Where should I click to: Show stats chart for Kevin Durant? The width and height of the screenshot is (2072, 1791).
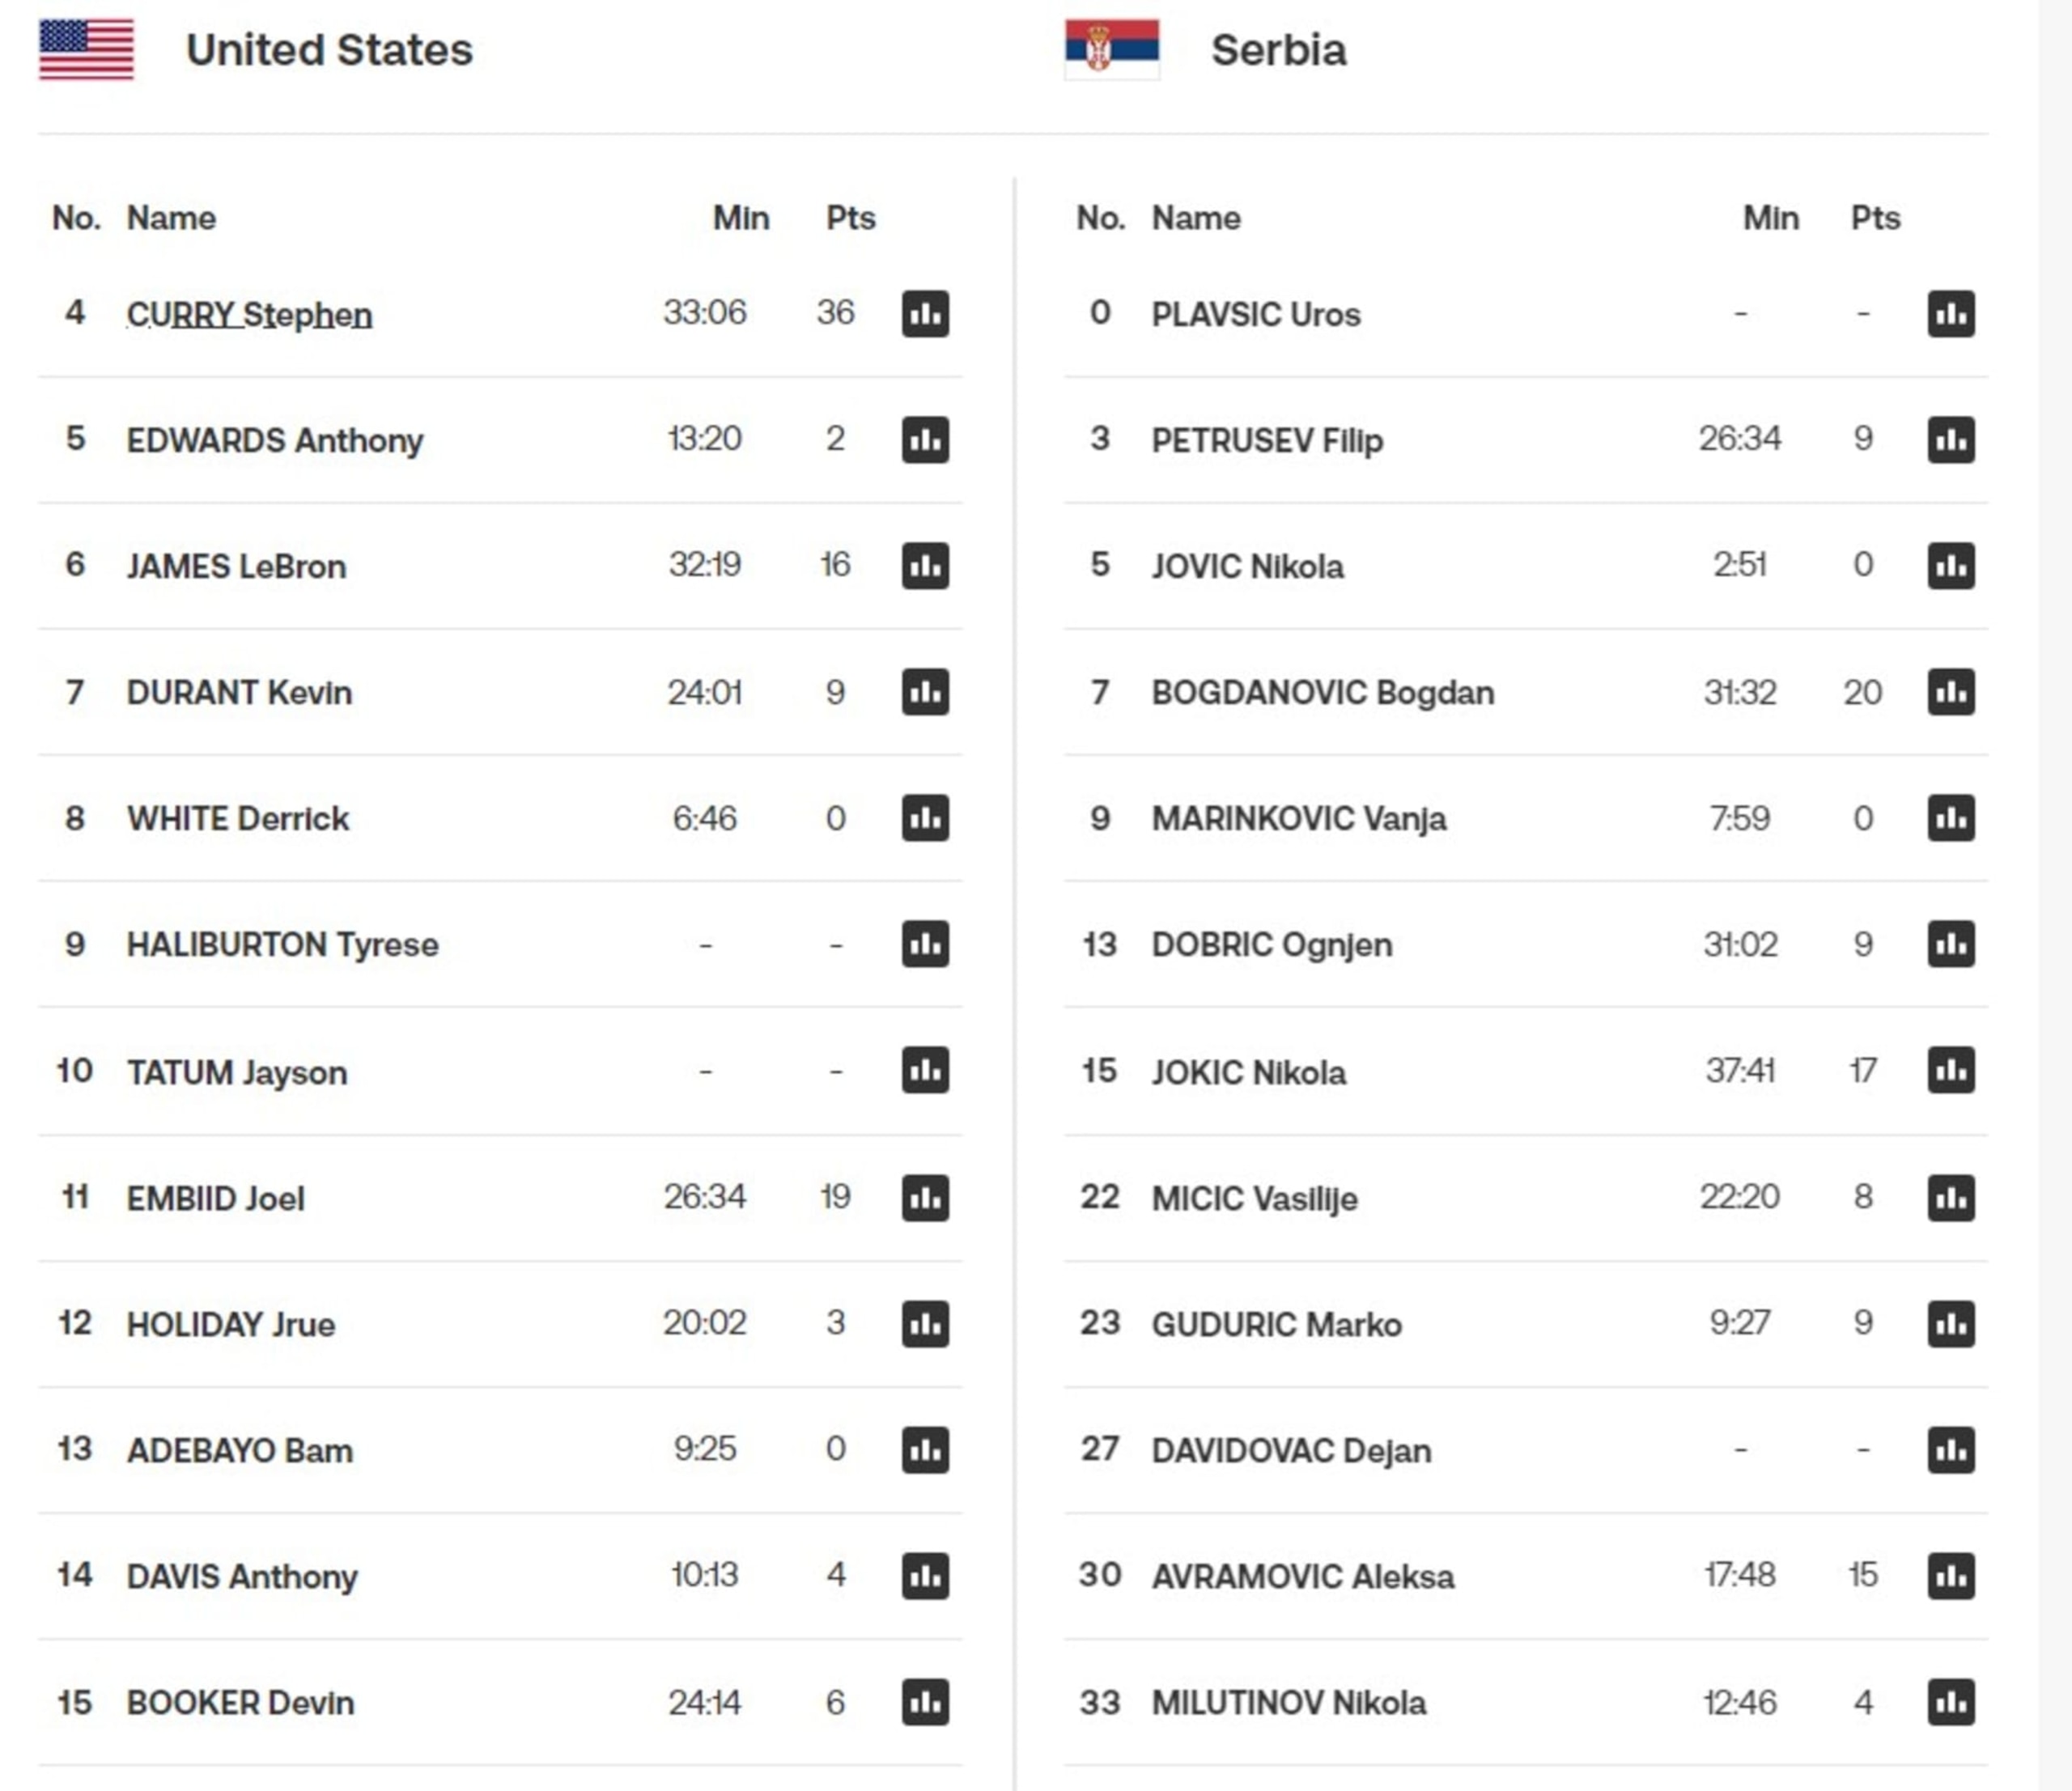[x=925, y=692]
